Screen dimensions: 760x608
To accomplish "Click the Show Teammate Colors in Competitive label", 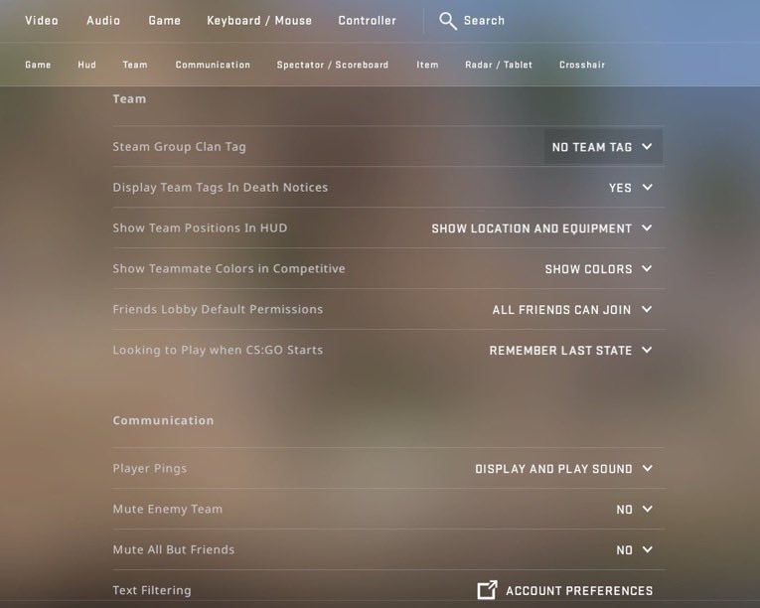I will tap(228, 268).
